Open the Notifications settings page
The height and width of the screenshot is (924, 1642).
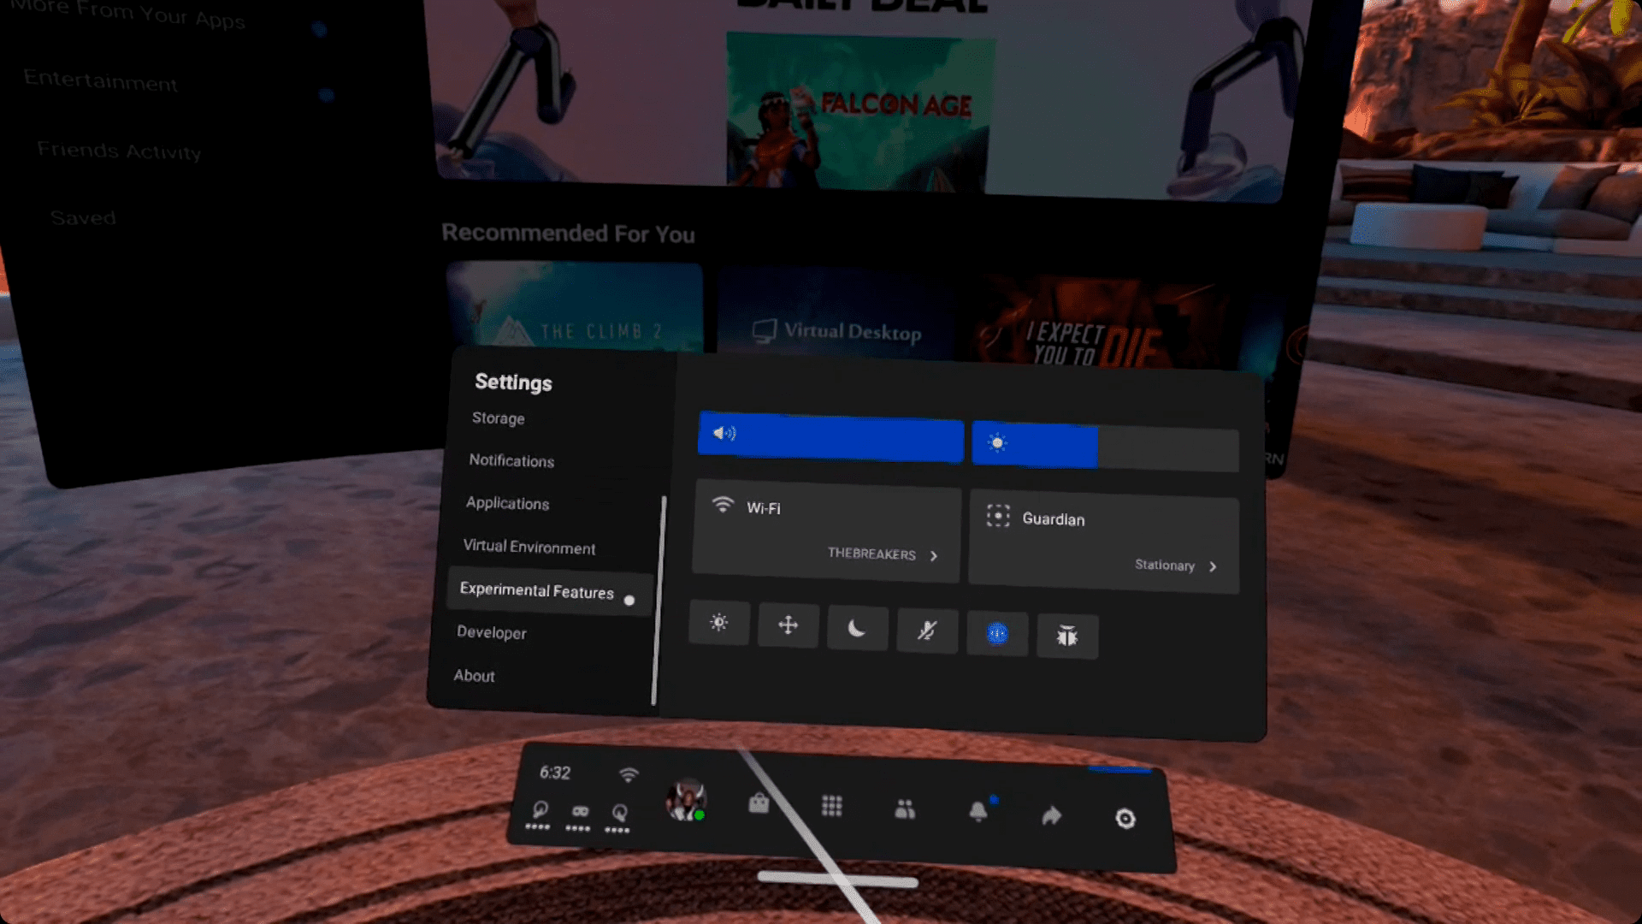point(511,460)
